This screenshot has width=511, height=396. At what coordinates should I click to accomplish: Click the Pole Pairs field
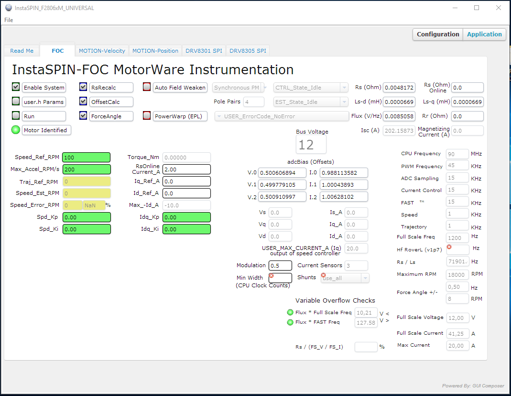coord(253,102)
